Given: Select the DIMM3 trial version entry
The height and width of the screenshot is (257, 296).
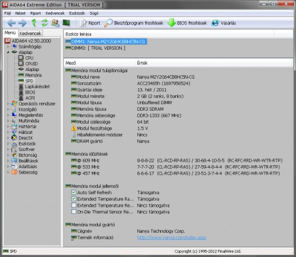Looking at the screenshot, I should click(x=95, y=48).
